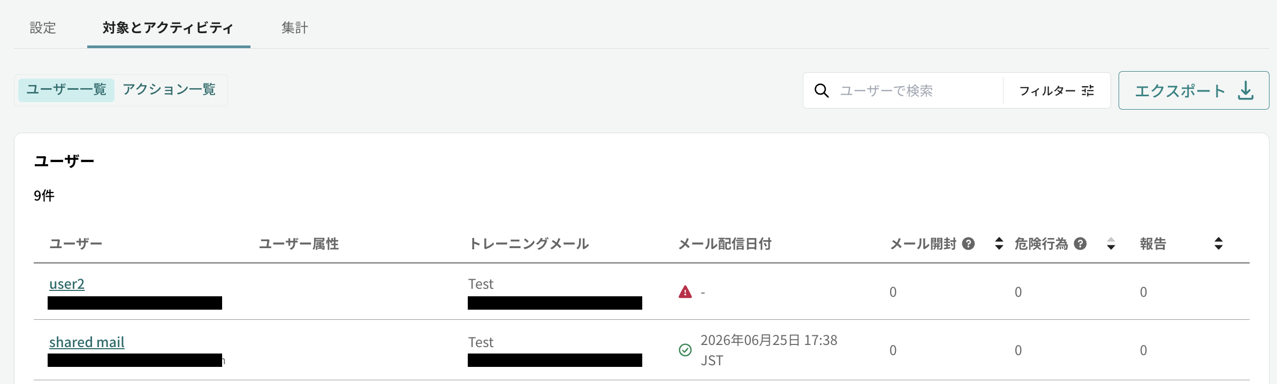Click help icon next to 危険行為
Screen dimensions: 1277x384
tap(1081, 244)
